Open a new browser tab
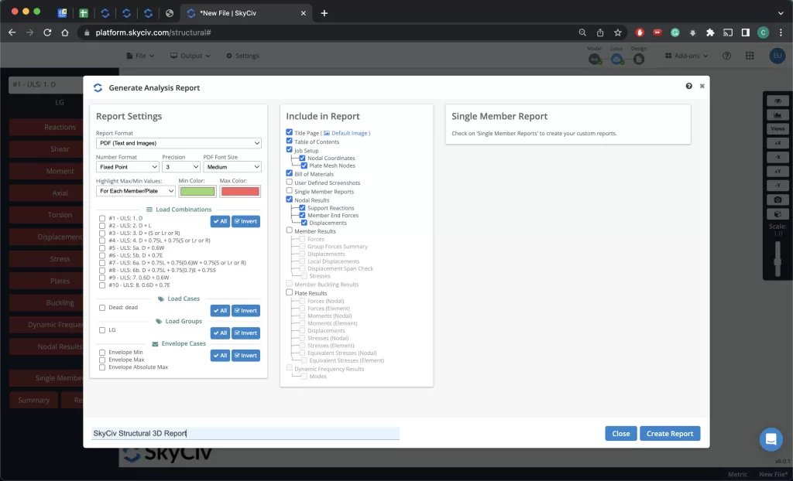 (324, 13)
